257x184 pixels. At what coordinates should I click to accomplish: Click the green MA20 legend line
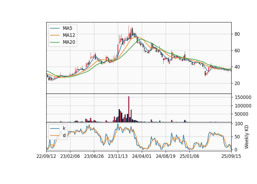click(55, 42)
